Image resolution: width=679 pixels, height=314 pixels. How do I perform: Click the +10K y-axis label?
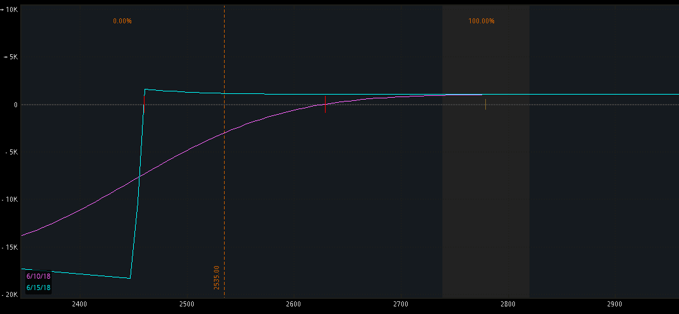9,9
